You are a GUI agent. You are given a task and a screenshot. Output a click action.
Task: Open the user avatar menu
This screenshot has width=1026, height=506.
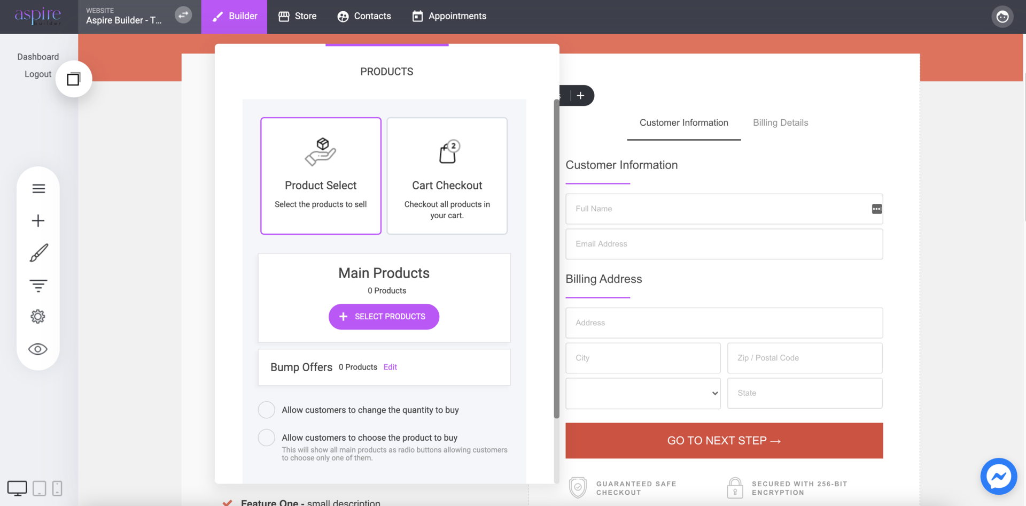[x=1002, y=17]
